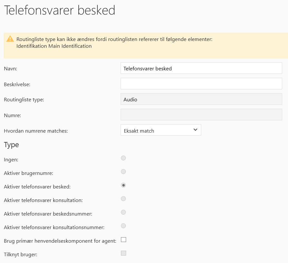Click the chevron arrow on match dropdown
The width and height of the screenshot is (288, 263).
tap(195, 130)
